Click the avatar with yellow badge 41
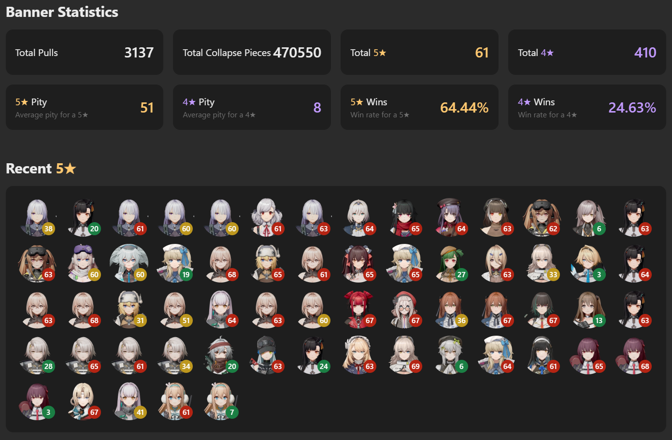672x440 pixels. tap(129, 401)
